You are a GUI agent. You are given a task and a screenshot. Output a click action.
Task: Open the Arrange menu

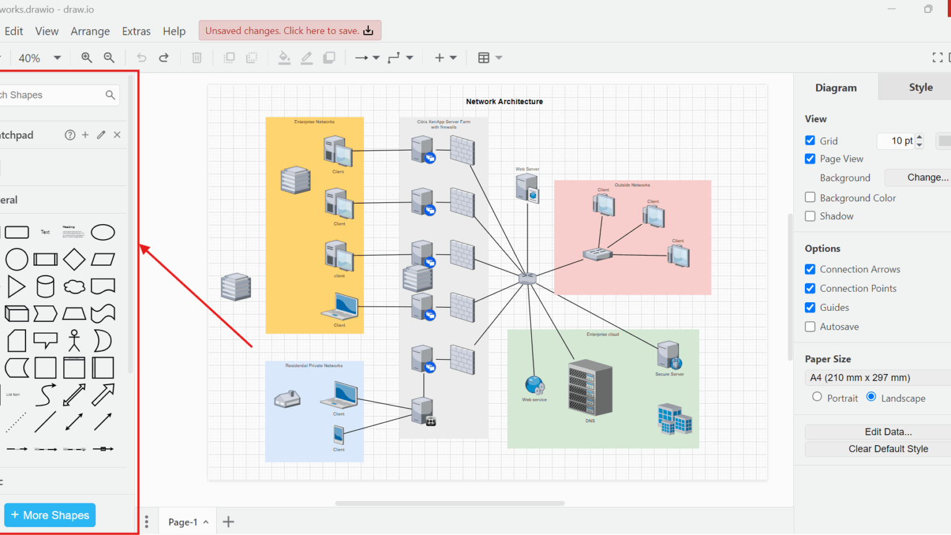90,31
